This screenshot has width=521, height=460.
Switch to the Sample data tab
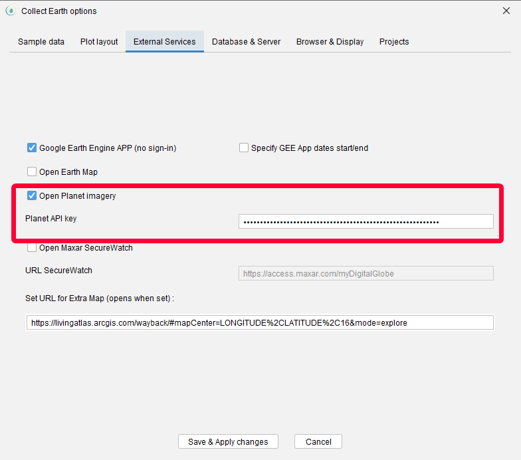click(41, 42)
